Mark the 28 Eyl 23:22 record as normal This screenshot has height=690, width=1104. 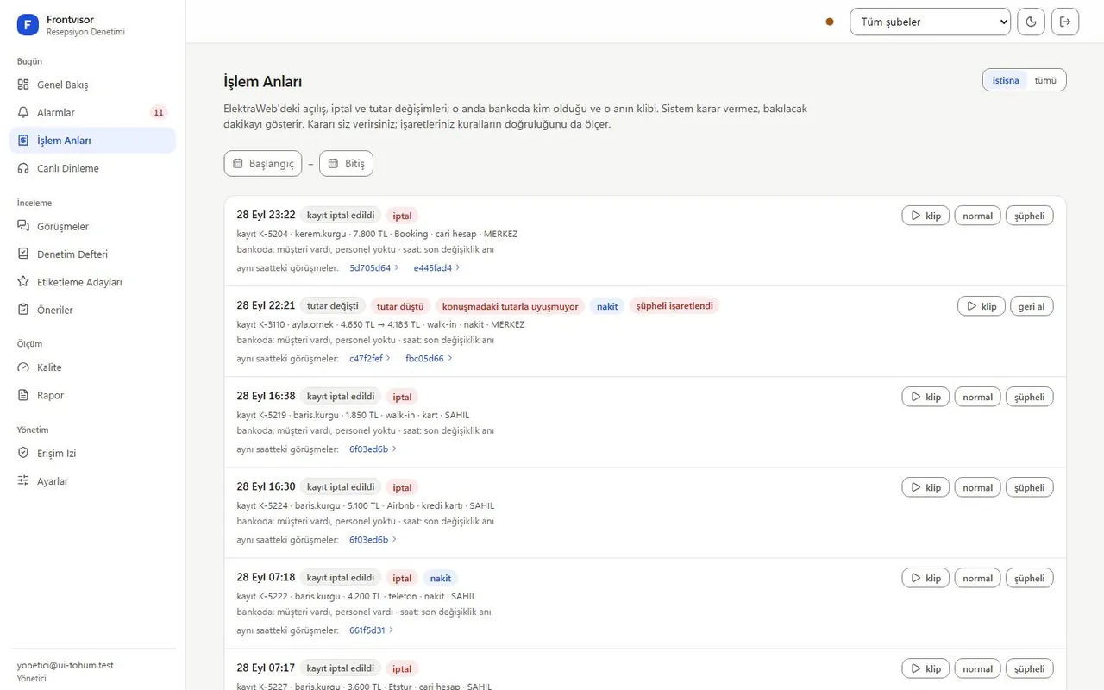pos(977,216)
